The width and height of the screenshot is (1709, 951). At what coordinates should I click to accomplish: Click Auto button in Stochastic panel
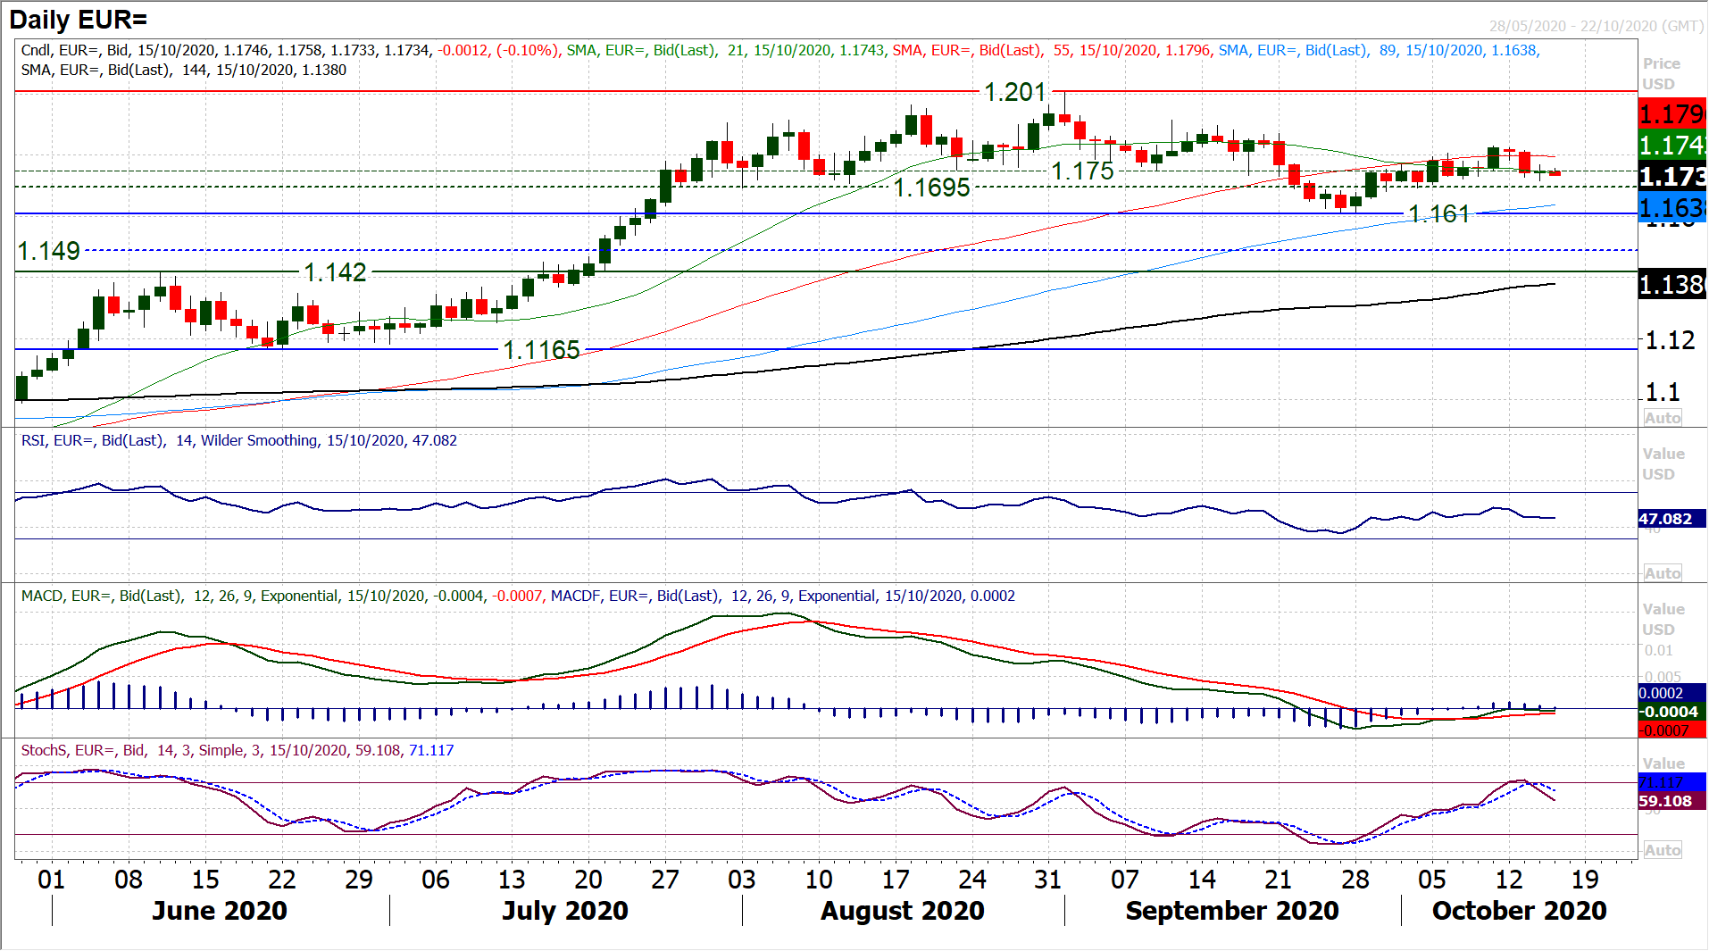[1662, 850]
